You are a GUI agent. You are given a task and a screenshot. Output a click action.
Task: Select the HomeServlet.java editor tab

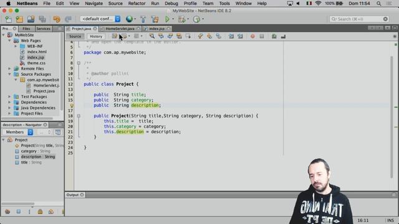(x=120, y=29)
